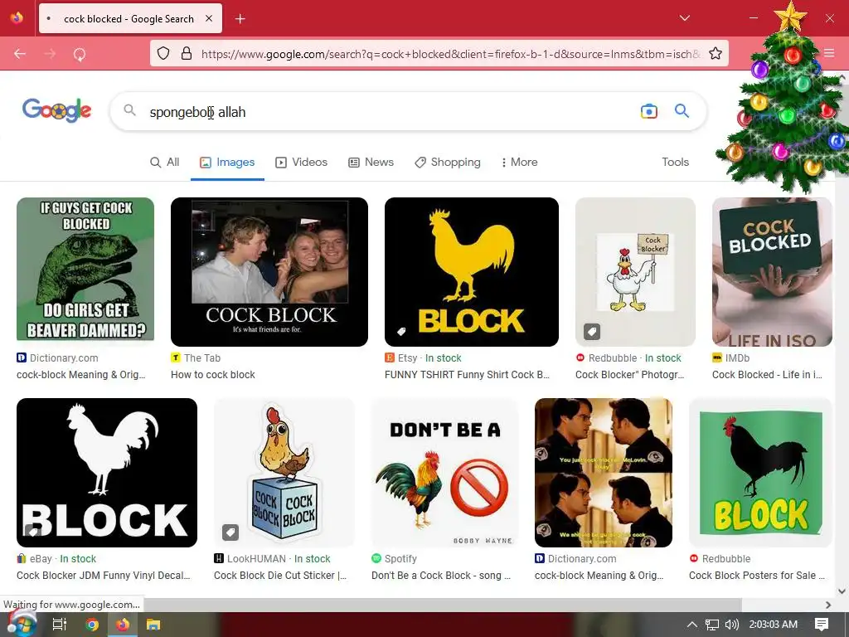849x637 pixels.
Task: Open 'Cock Blocker" Photogr...' Redbubble link
Action: (x=630, y=375)
